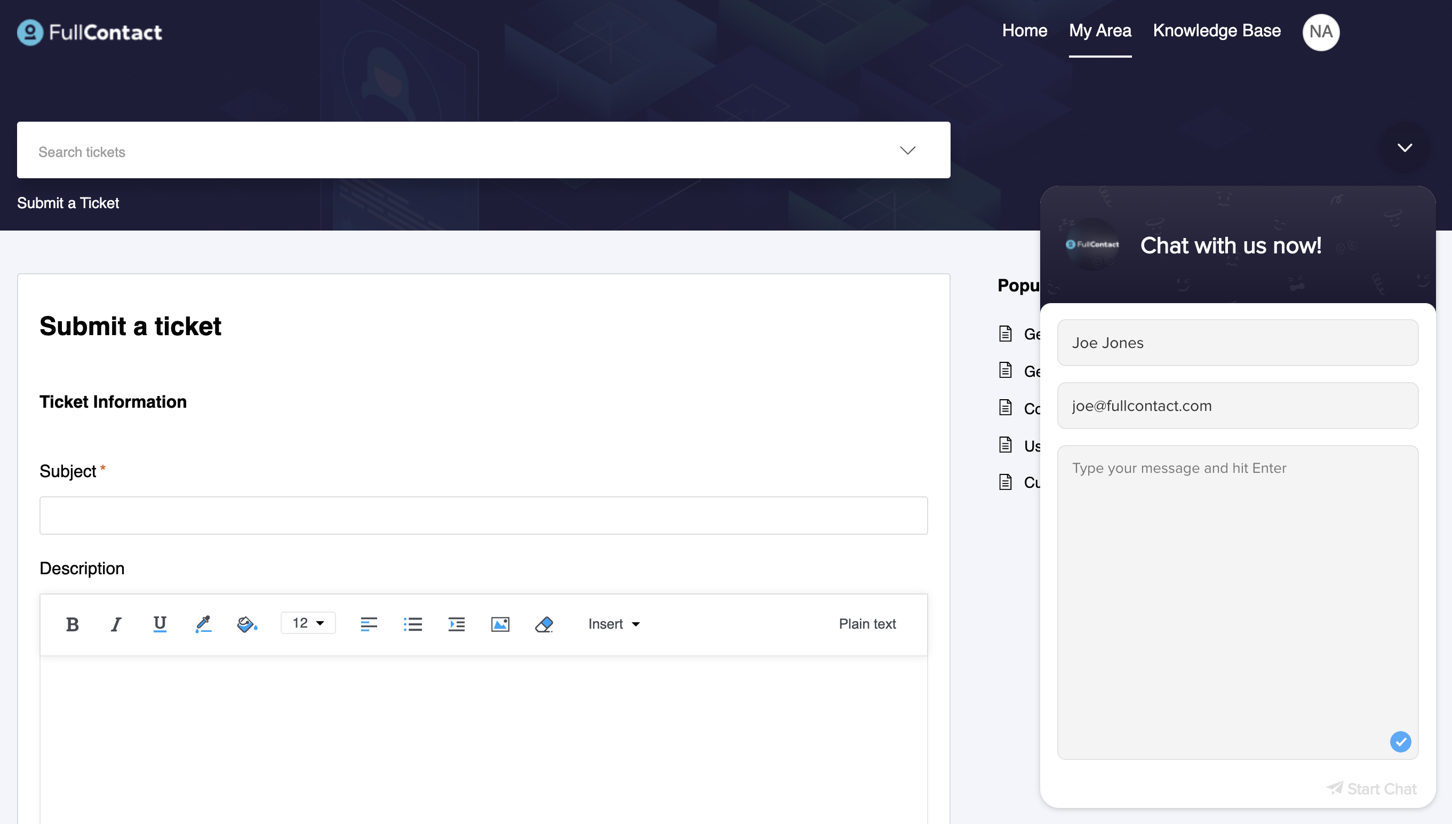Go to the Home tab
The image size is (1452, 824).
1024,30
